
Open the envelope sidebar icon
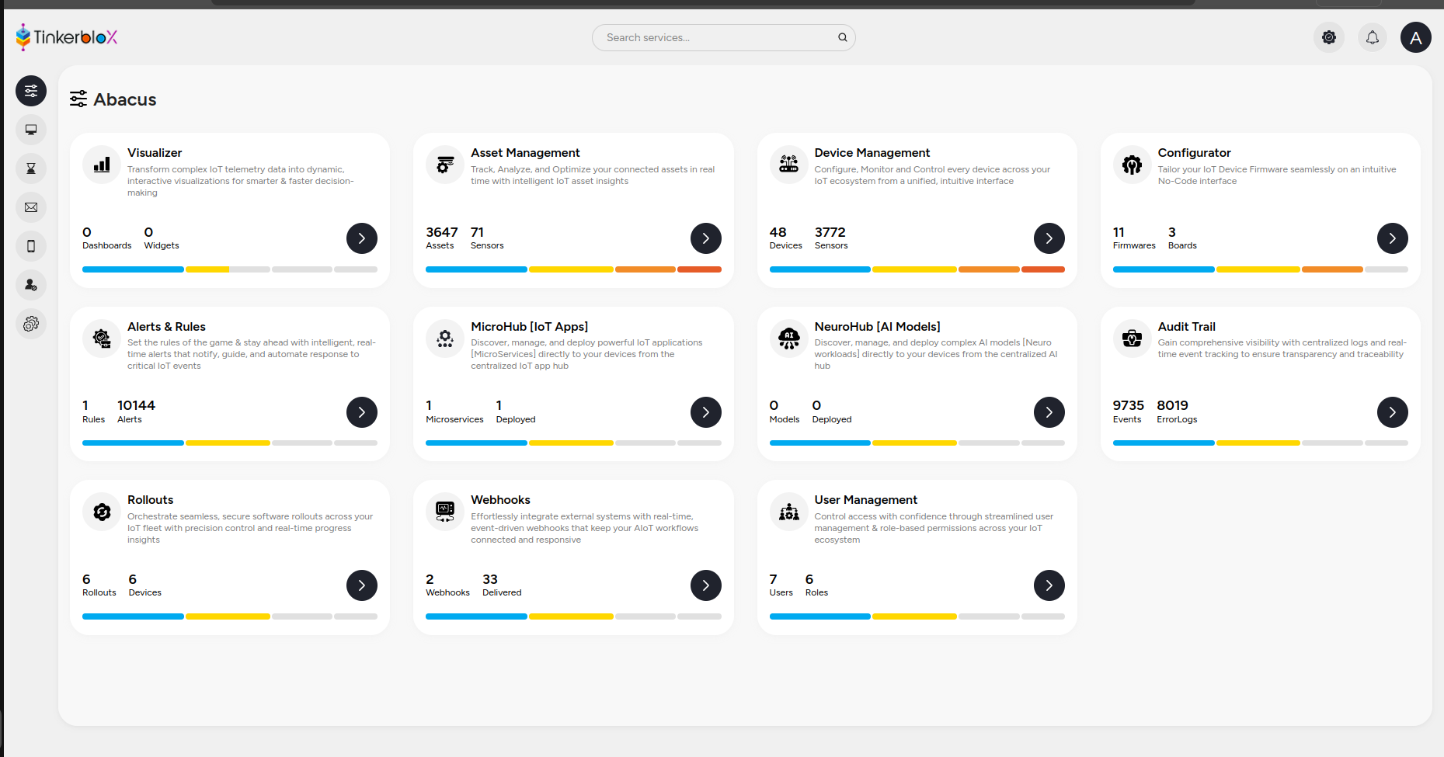[x=31, y=207]
